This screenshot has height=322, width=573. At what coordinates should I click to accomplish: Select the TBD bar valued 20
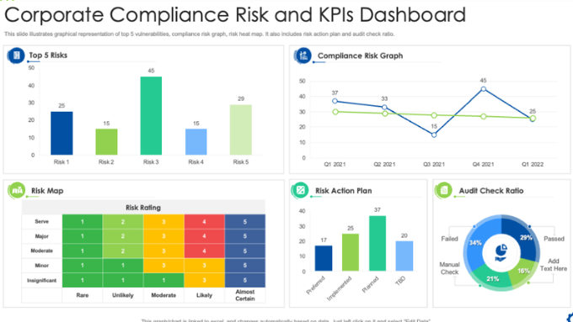[x=404, y=256]
